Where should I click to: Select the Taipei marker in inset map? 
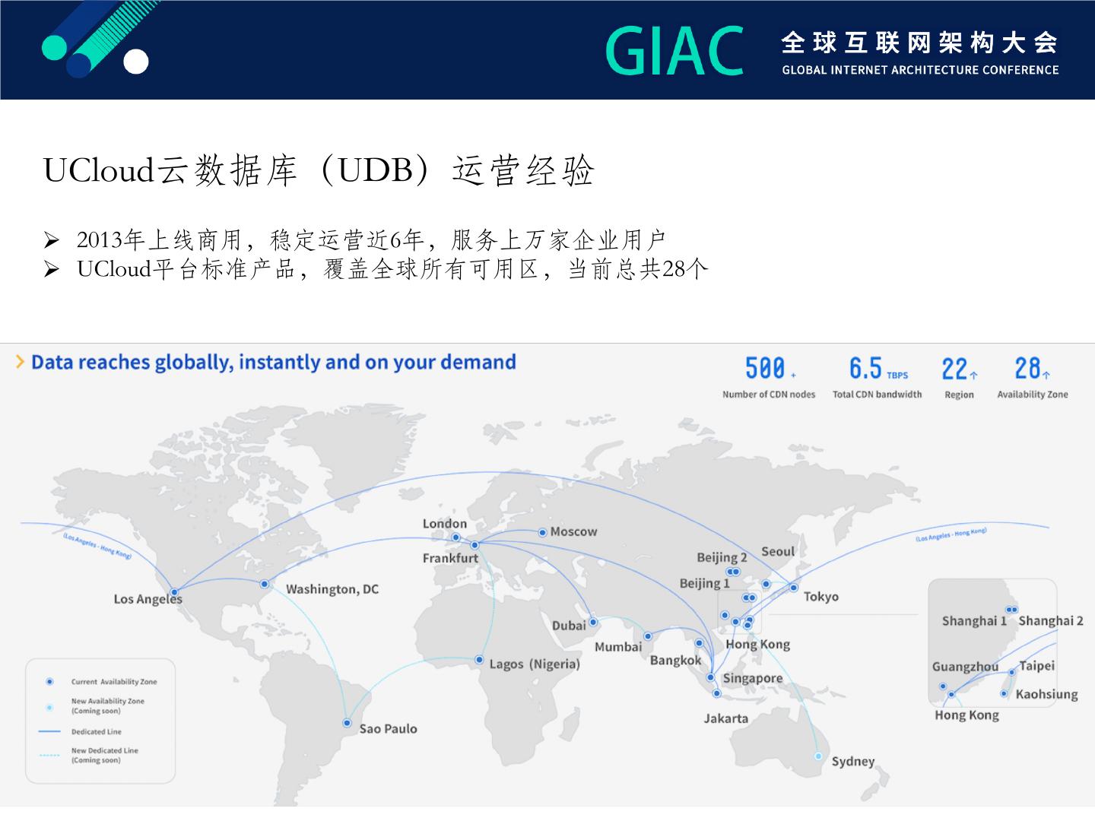click(x=1011, y=672)
